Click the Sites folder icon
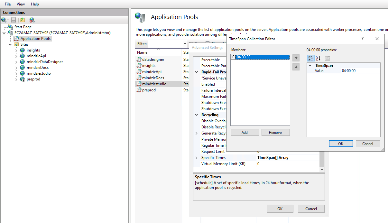Viewport: 388px width, 223px height. 16,44
